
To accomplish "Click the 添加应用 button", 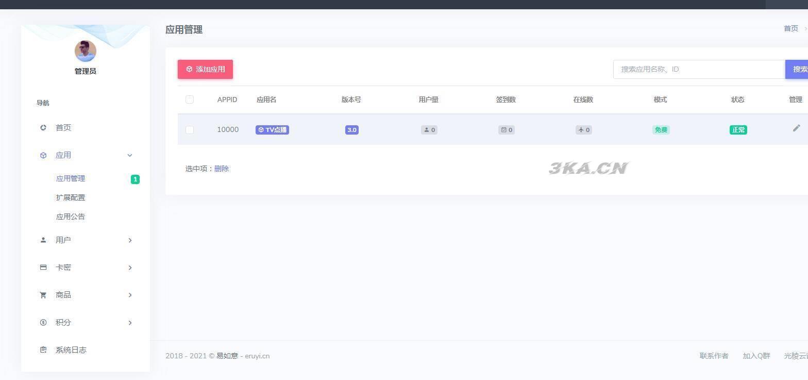I will tap(205, 69).
